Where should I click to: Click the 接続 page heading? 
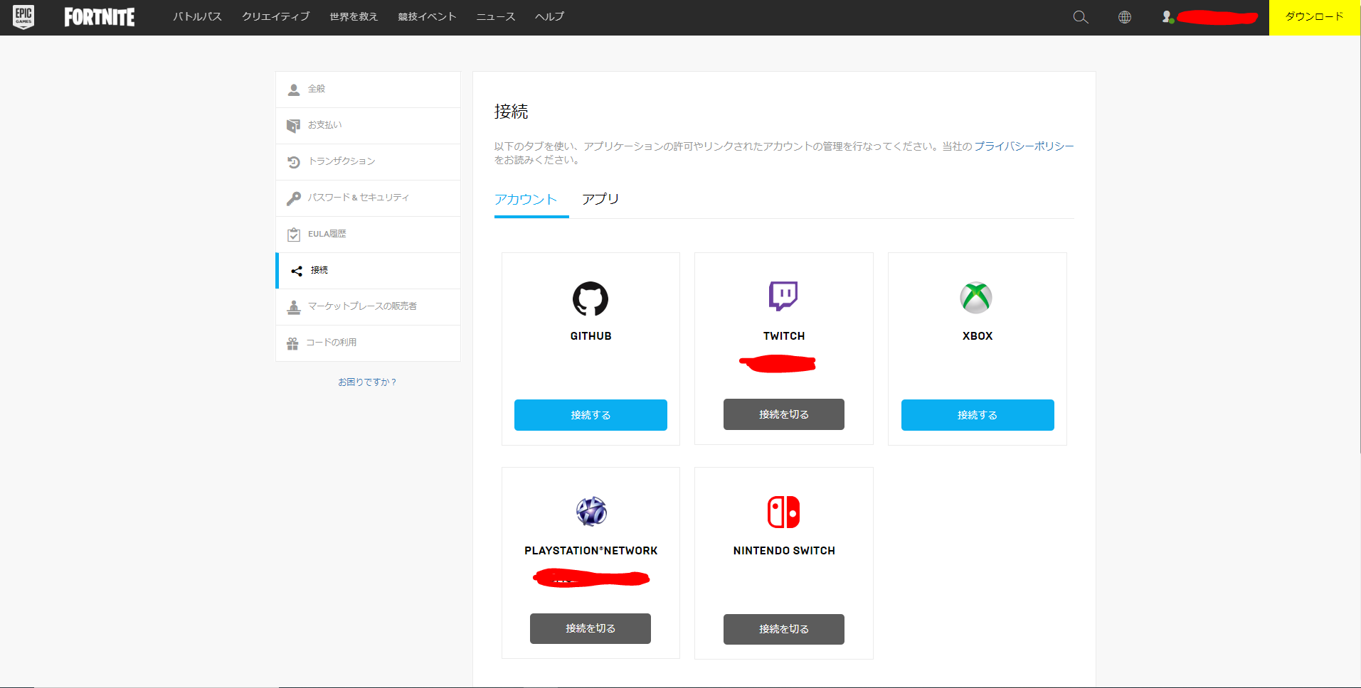511,112
